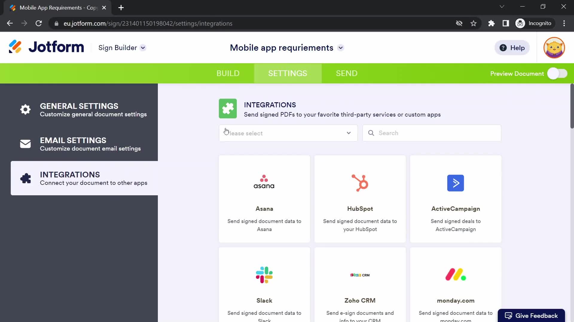Click the page vertical scrollbar
The image size is (574, 322).
tap(572, 106)
